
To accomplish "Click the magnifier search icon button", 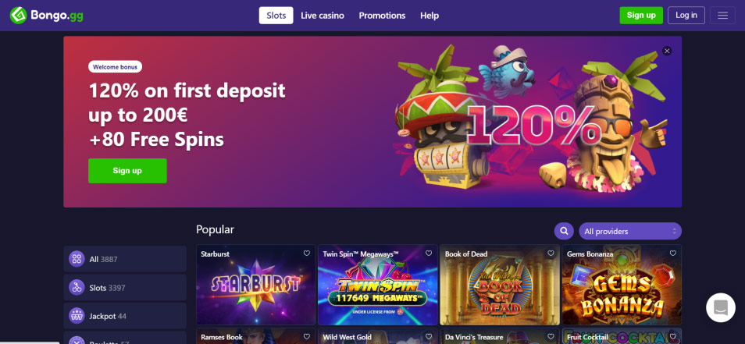I will pyautogui.click(x=564, y=231).
